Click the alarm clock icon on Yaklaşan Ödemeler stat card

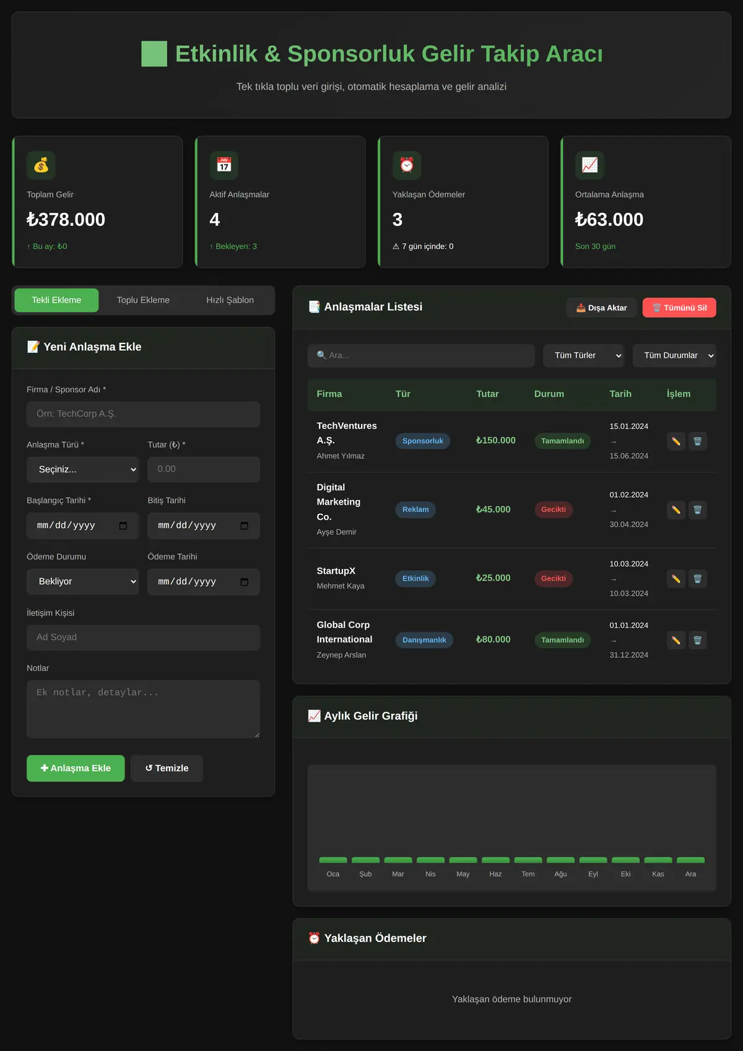coord(407,165)
